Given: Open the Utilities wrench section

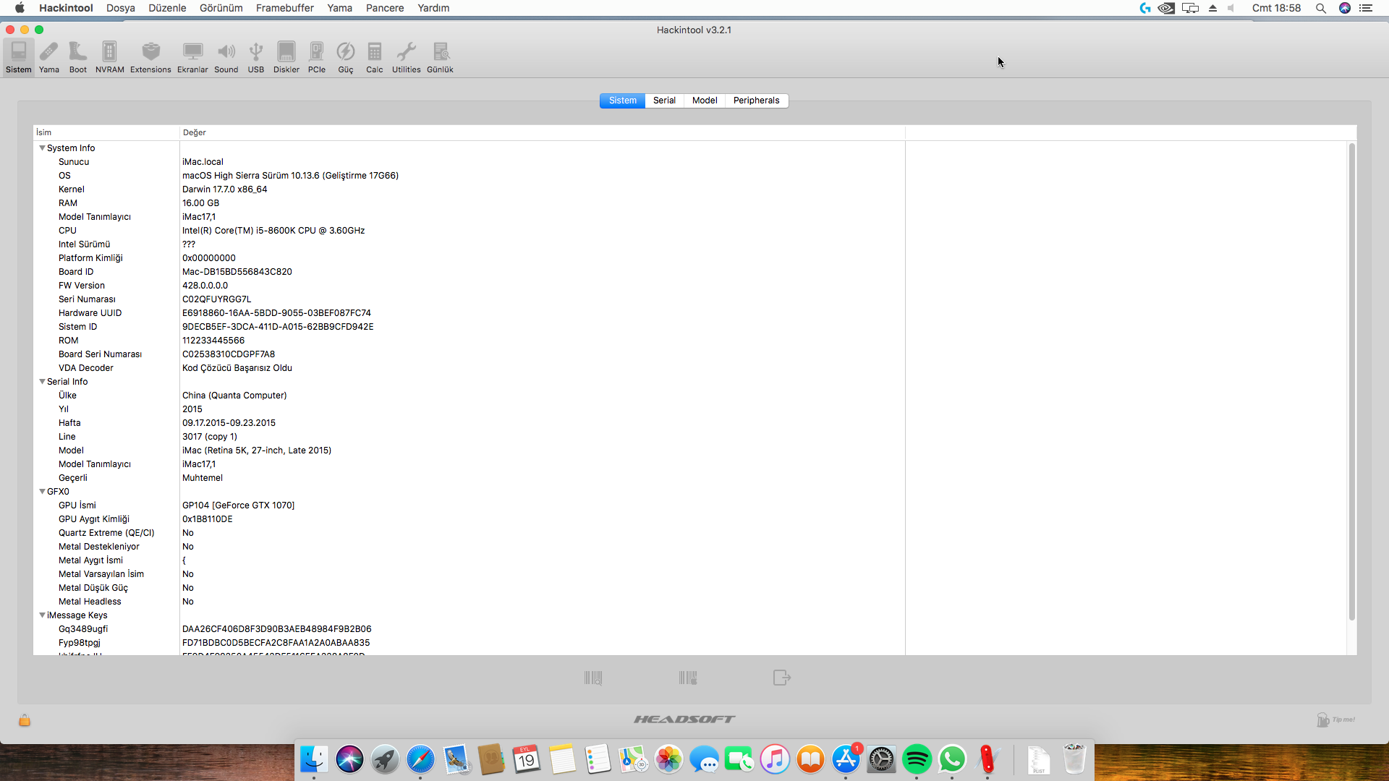Looking at the screenshot, I should [x=406, y=57].
